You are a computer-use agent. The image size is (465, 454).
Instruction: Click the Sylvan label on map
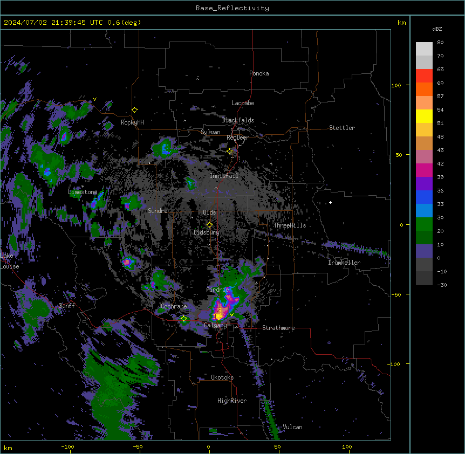[210, 132]
